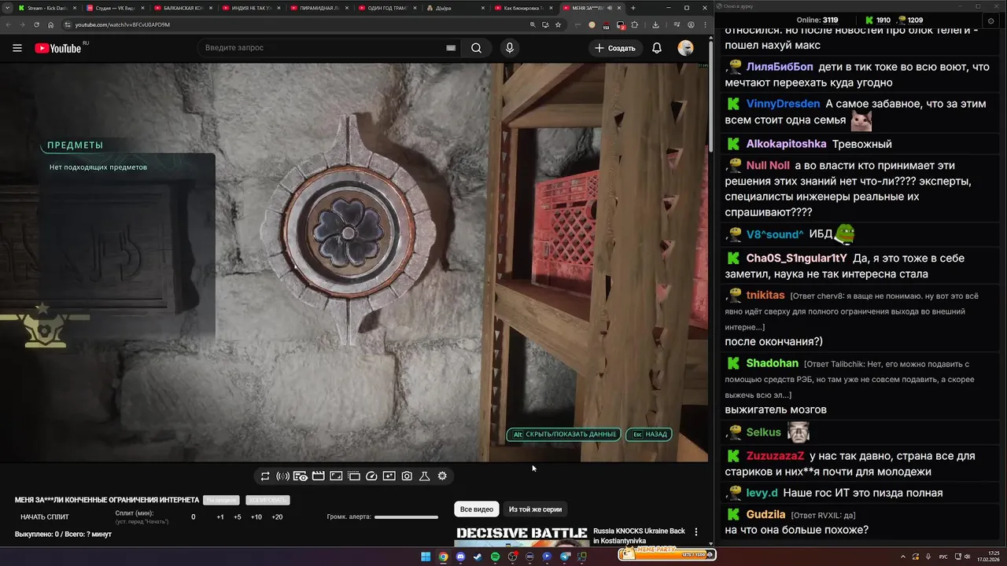Select the Из той же серии chip

pyautogui.click(x=535, y=509)
